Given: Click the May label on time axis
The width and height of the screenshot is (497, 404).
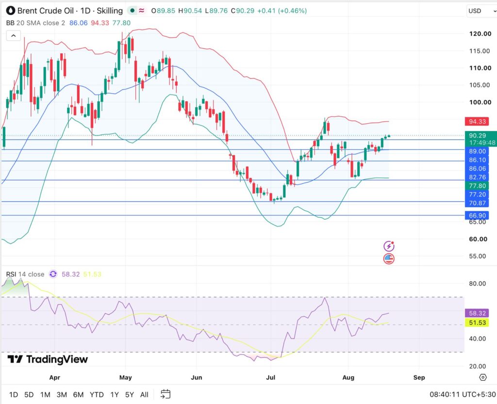Looking at the screenshot, I should (x=126, y=377).
